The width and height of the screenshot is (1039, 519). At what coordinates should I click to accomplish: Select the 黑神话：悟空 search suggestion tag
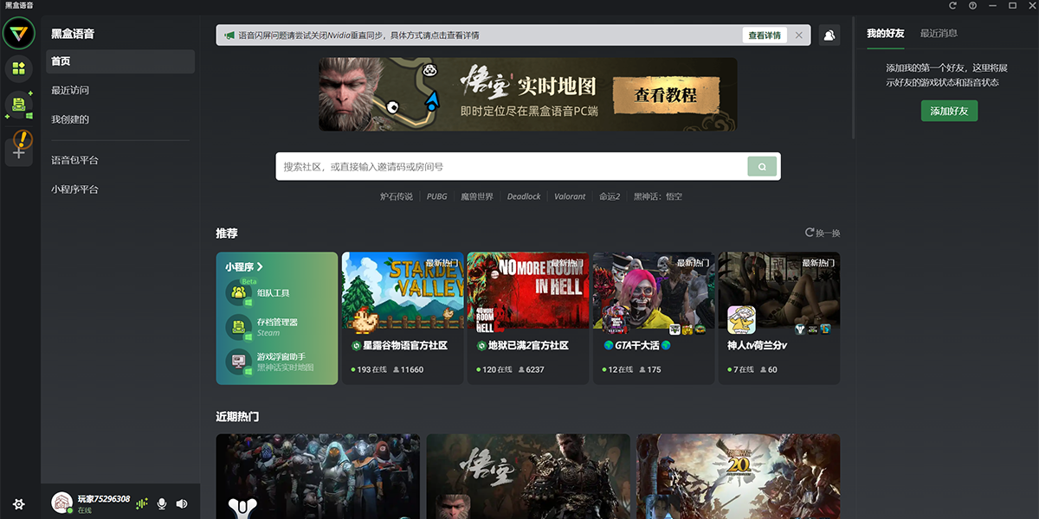coord(658,196)
